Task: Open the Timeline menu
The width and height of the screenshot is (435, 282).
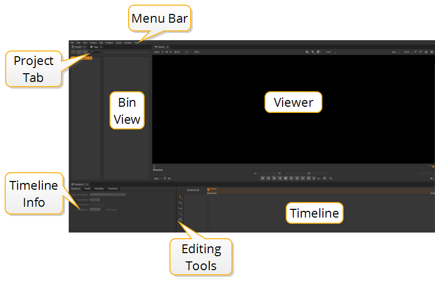Action: coord(109,43)
